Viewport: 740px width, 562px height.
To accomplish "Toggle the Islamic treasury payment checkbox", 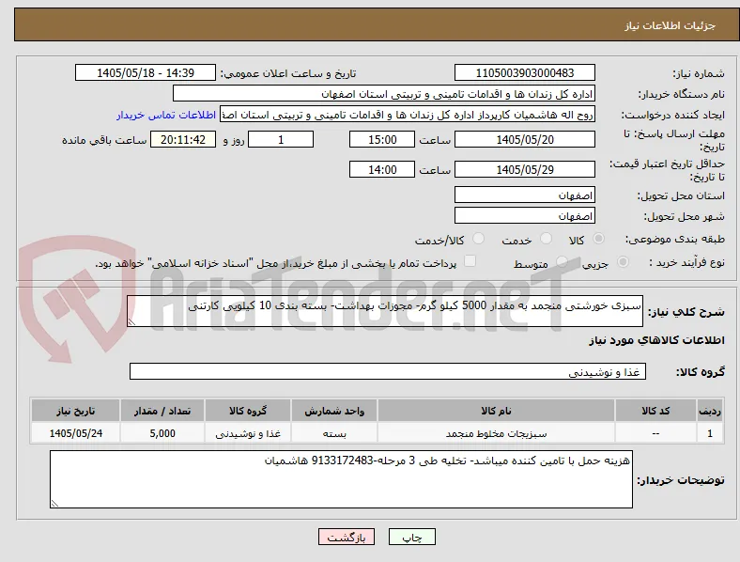I will click(470, 261).
